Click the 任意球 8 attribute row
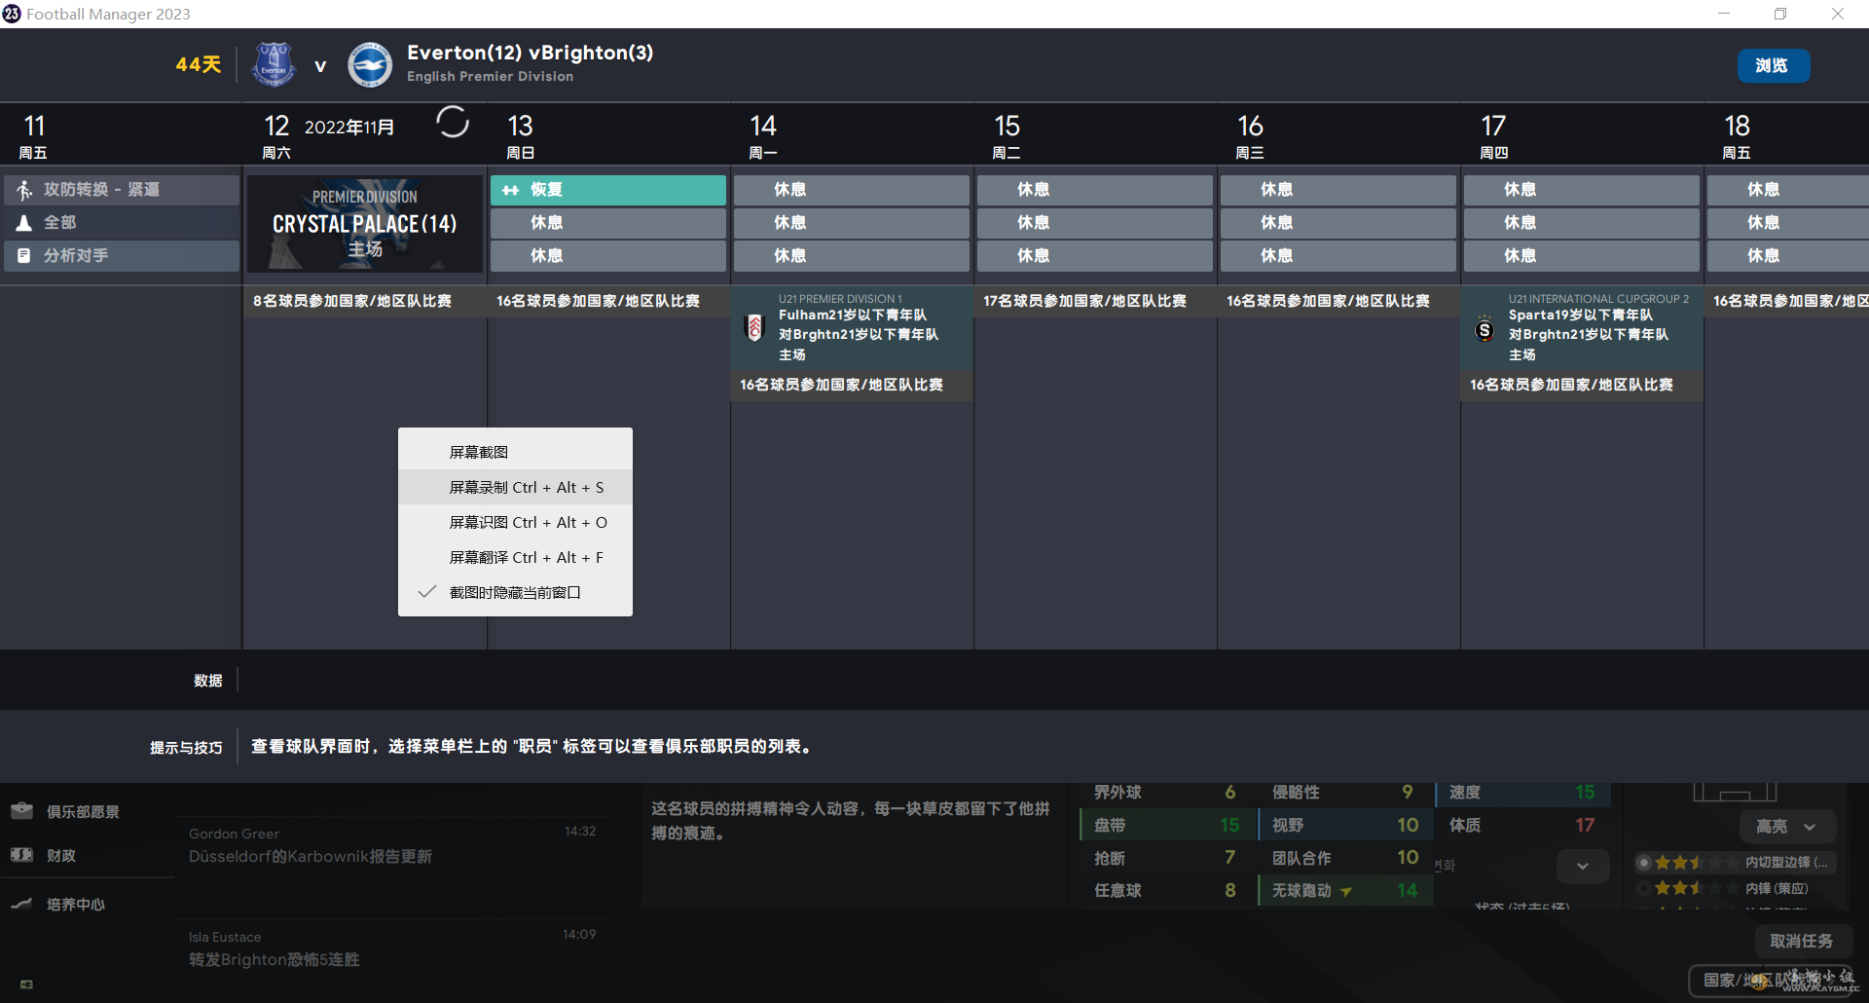Viewport: 1869px width, 1003px height. pyautogui.click(x=1167, y=890)
